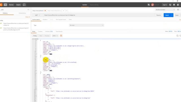Open the response Headers (13) tab

[49, 31]
